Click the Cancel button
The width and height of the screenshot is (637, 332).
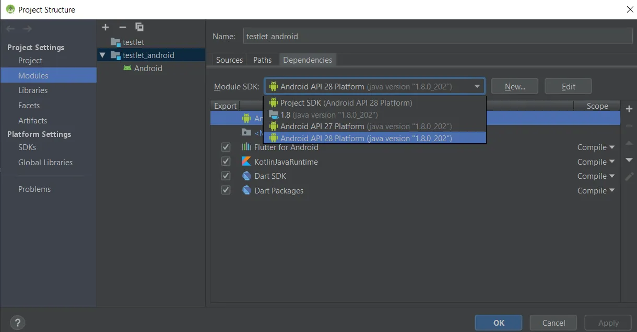[553, 323]
